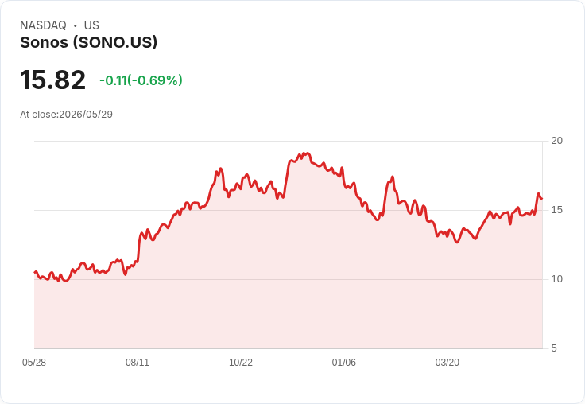Click the 03/20 date axis label
Image resolution: width=585 pixels, height=404 pixels.
[x=447, y=363]
